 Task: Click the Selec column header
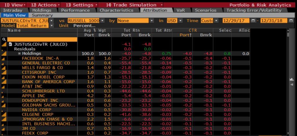pos(225,30)
